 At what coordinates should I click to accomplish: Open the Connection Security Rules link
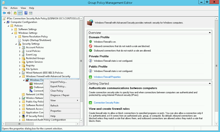point(107,103)
